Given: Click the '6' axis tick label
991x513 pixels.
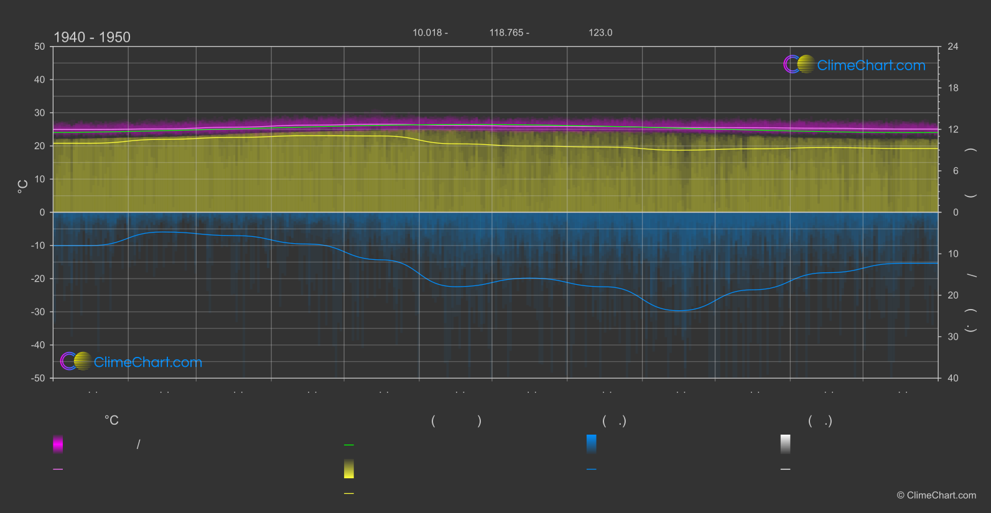Looking at the screenshot, I should [956, 171].
